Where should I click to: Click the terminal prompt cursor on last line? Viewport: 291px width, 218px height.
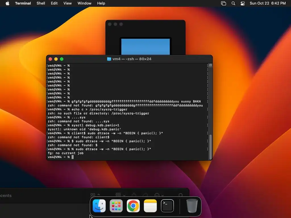[x=72, y=157]
